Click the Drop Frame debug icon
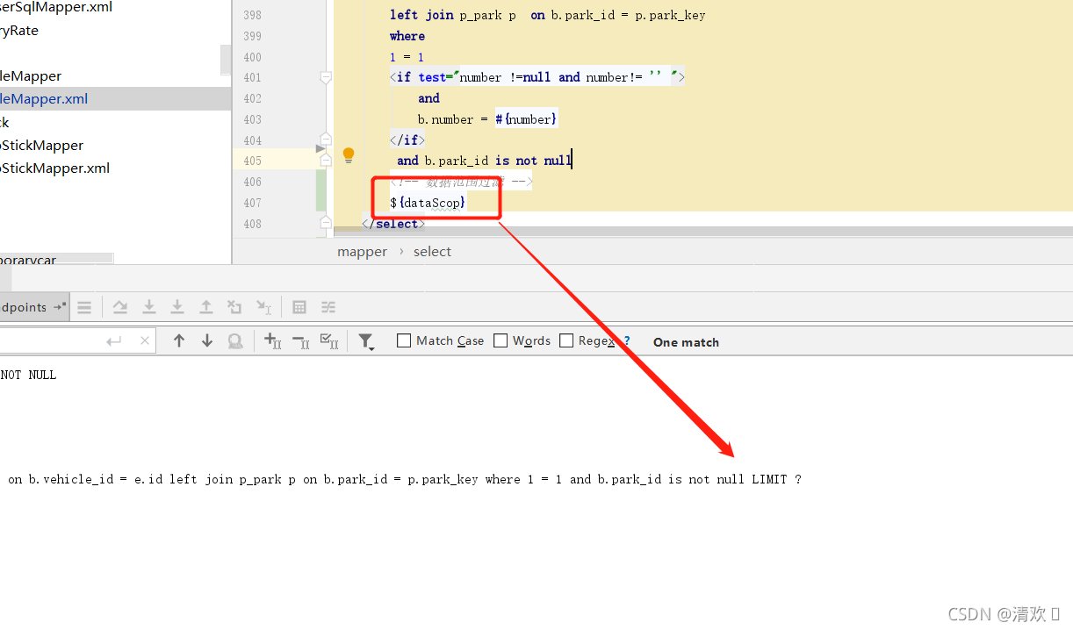This screenshot has width=1073, height=630. click(234, 307)
